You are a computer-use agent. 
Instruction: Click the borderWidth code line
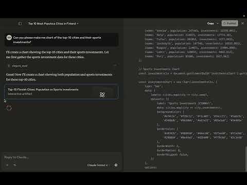[x=168, y=146]
